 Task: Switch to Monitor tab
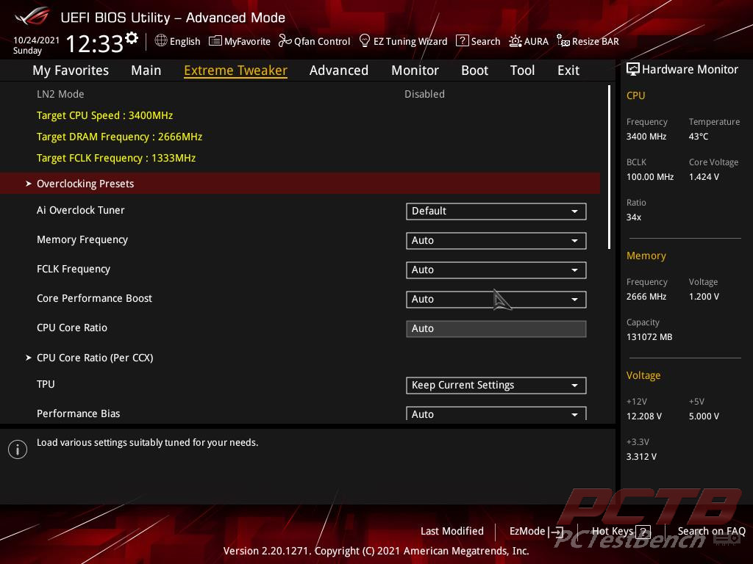click(x=415, y=70)
